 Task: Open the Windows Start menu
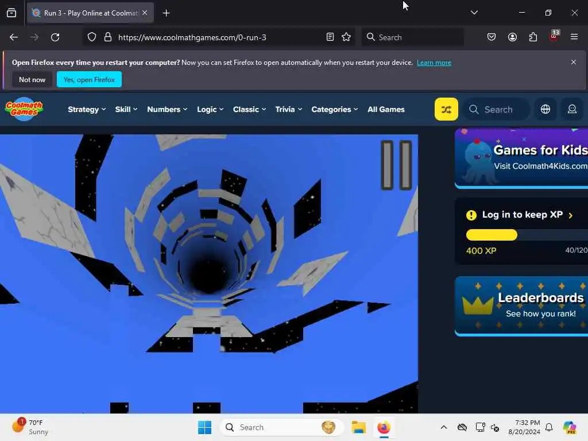(204, 427)
